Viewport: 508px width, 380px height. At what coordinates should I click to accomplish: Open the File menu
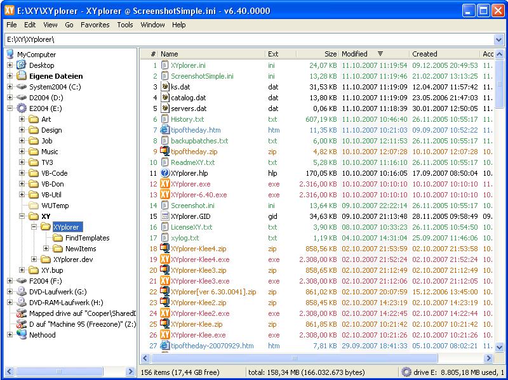point(11,25)
